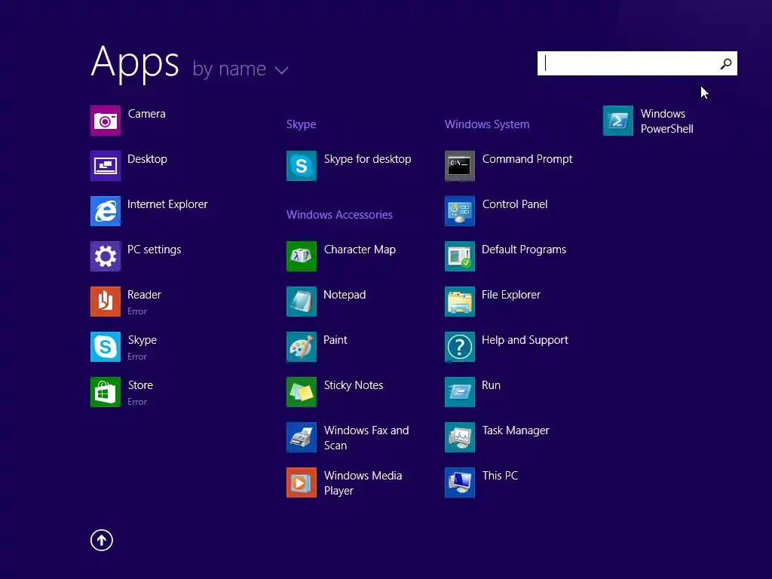Click the 'Task Manager' label
Viewport: 772px width, 579px height.
pos(516,430)
